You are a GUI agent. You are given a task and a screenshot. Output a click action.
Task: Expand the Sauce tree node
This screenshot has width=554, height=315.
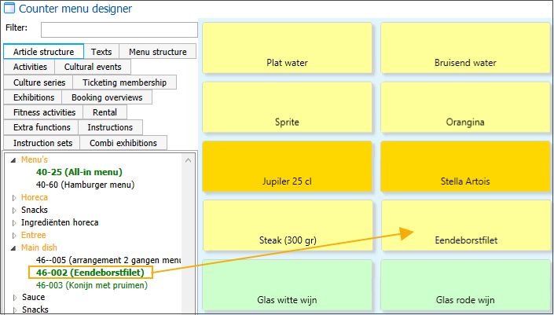tap(14, 298)
